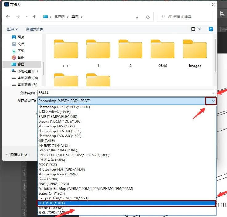The image size is (227, 217).
Task: Choose Photoshop DCS 1.0 format
Action: tap(127, 131)
